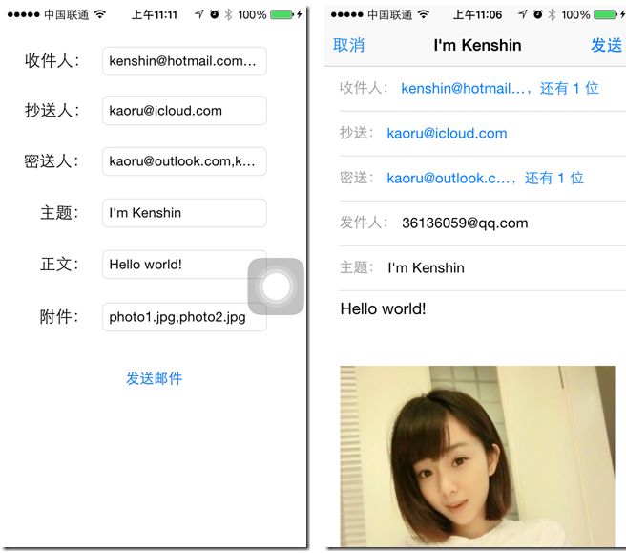Tap Wi-Fi icon in right phone status bar

(x=423, y=14)
